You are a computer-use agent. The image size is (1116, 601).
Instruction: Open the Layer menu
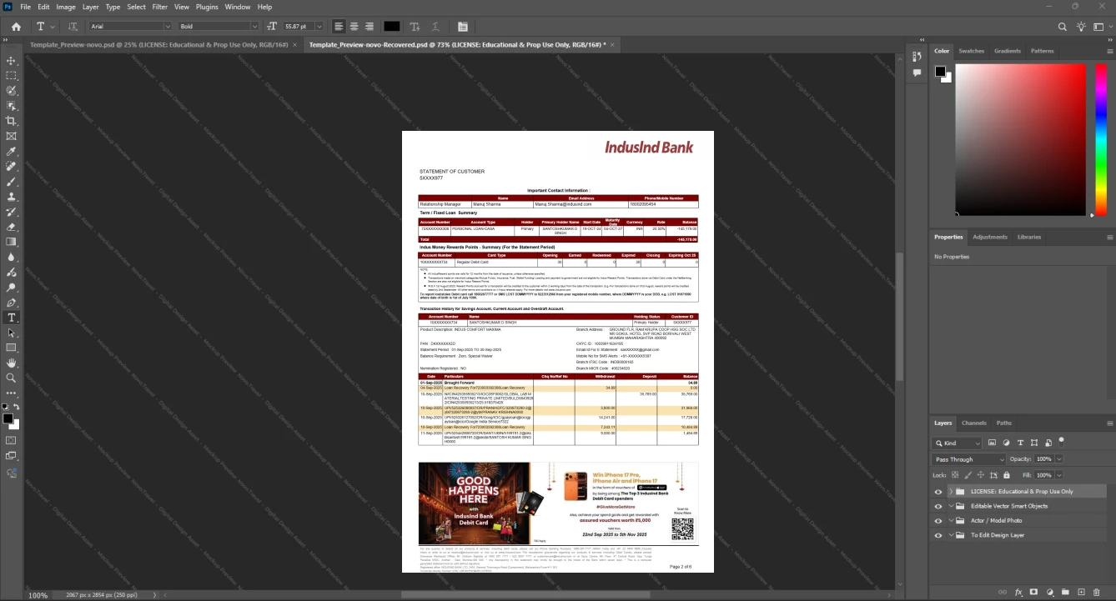pyautogui.click(x=90, y=7)
